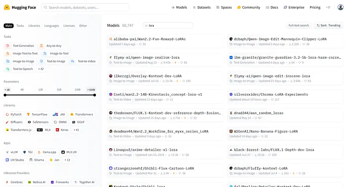Click the Full-text search button
This screenshot has height=187, width=345.
[299, 25]
